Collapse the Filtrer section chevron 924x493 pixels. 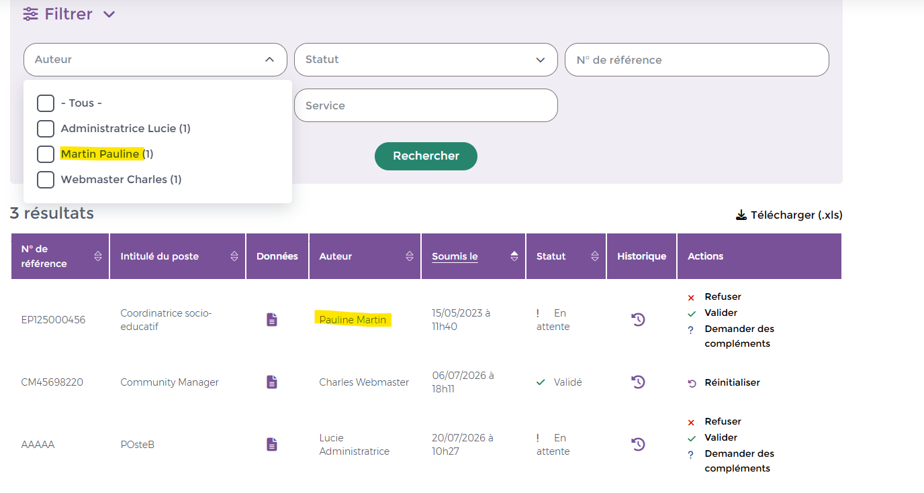point(109,14)
